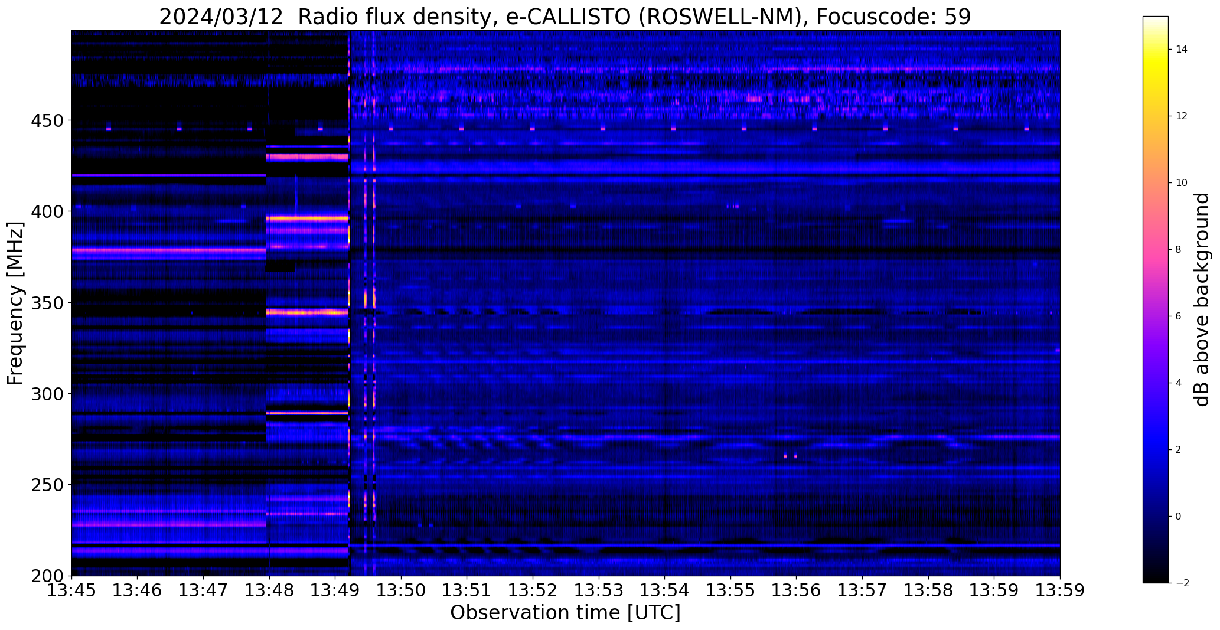1220x630 pixels.
Task: Click the 'Observation time [UTC]' axis label
Action: point(565,613)
